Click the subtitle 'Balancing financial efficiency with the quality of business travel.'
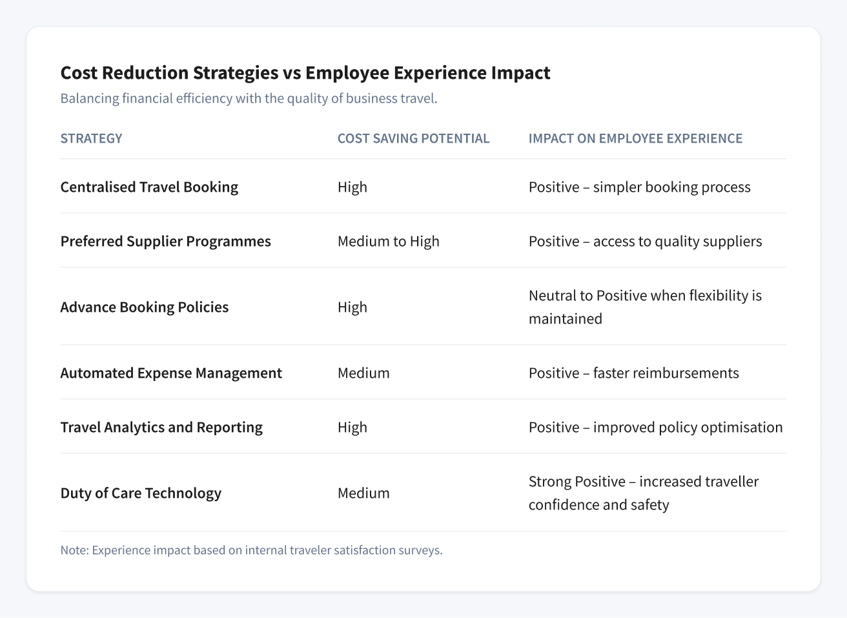 click(x=249, y=99)
